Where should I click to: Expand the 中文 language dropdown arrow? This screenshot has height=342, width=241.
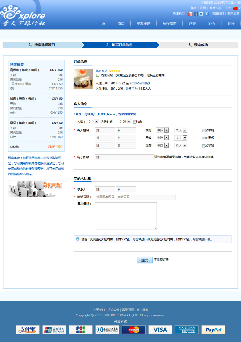click(x=239, y=8)
